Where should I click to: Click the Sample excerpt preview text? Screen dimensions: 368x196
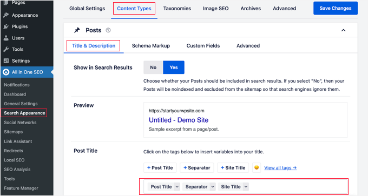[x=184, y=129]
